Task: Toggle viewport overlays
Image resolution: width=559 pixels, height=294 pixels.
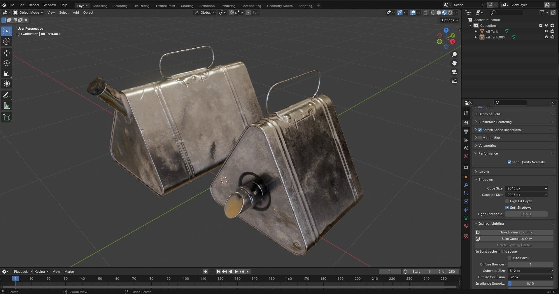Action: tap(413, 13)
